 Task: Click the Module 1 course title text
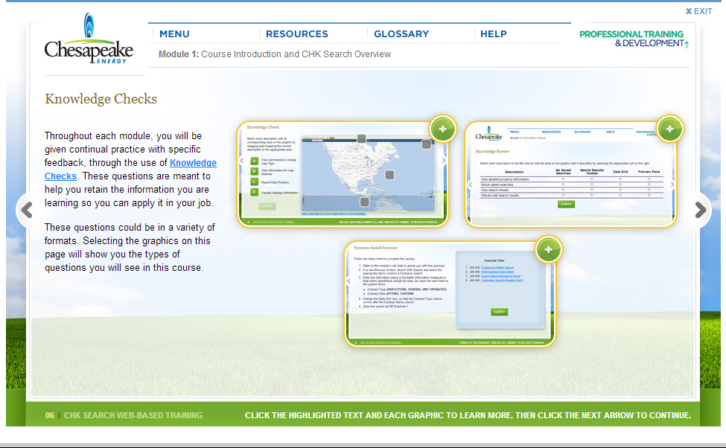[x=275, y=54]
